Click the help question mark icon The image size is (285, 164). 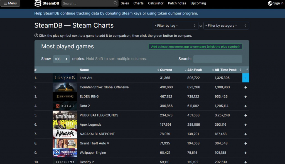click(x=36, y=35)
